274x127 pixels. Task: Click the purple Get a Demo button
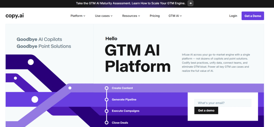[253, 16]
